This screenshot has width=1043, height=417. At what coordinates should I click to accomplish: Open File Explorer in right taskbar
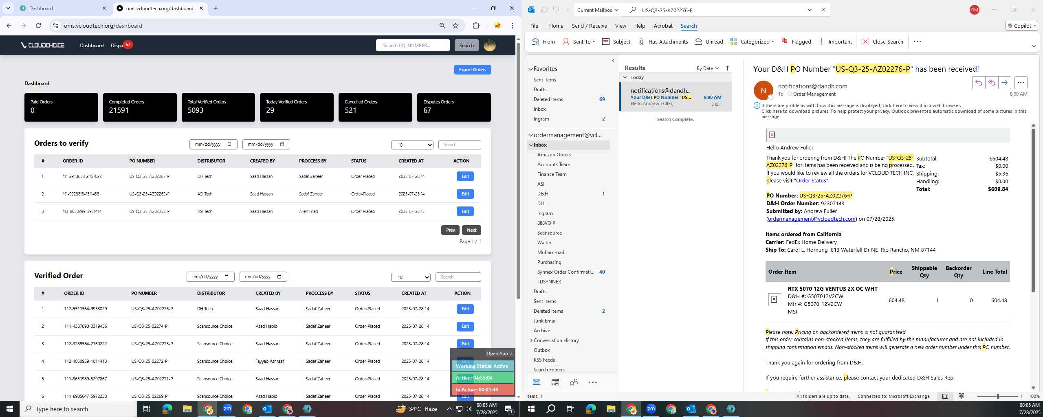610,409
